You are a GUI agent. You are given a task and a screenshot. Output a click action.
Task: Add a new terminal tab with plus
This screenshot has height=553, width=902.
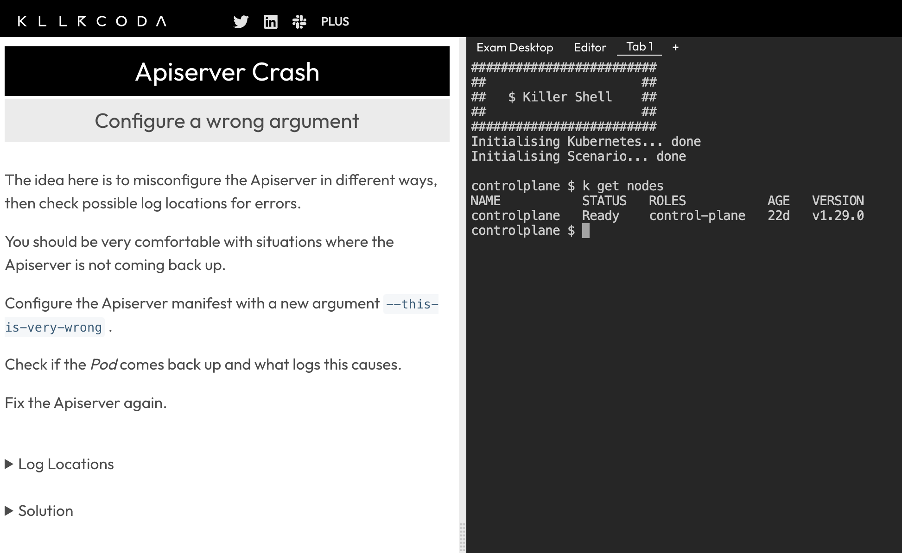coord(675,47)
